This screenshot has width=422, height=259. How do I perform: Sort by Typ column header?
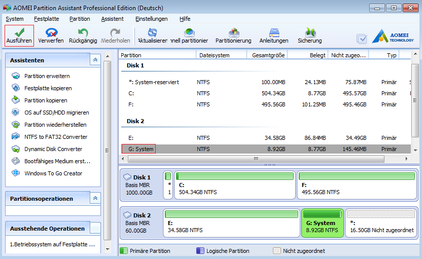point(384,55)
